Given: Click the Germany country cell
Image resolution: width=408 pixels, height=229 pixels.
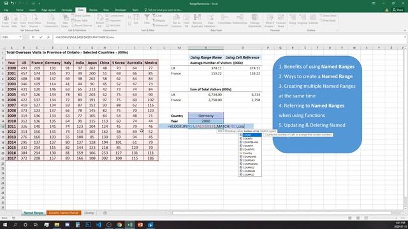Looking at the screenshot, I should pyautogui.click(x=206, y=116).
